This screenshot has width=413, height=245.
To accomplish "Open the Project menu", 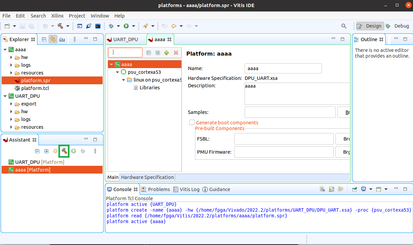I will click(x=77, y=16).
